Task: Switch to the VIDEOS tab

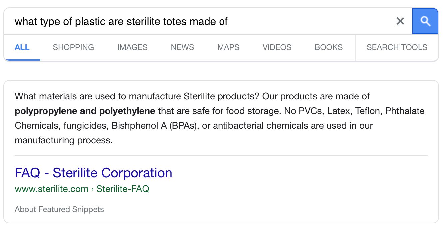Action: point(277,47)
